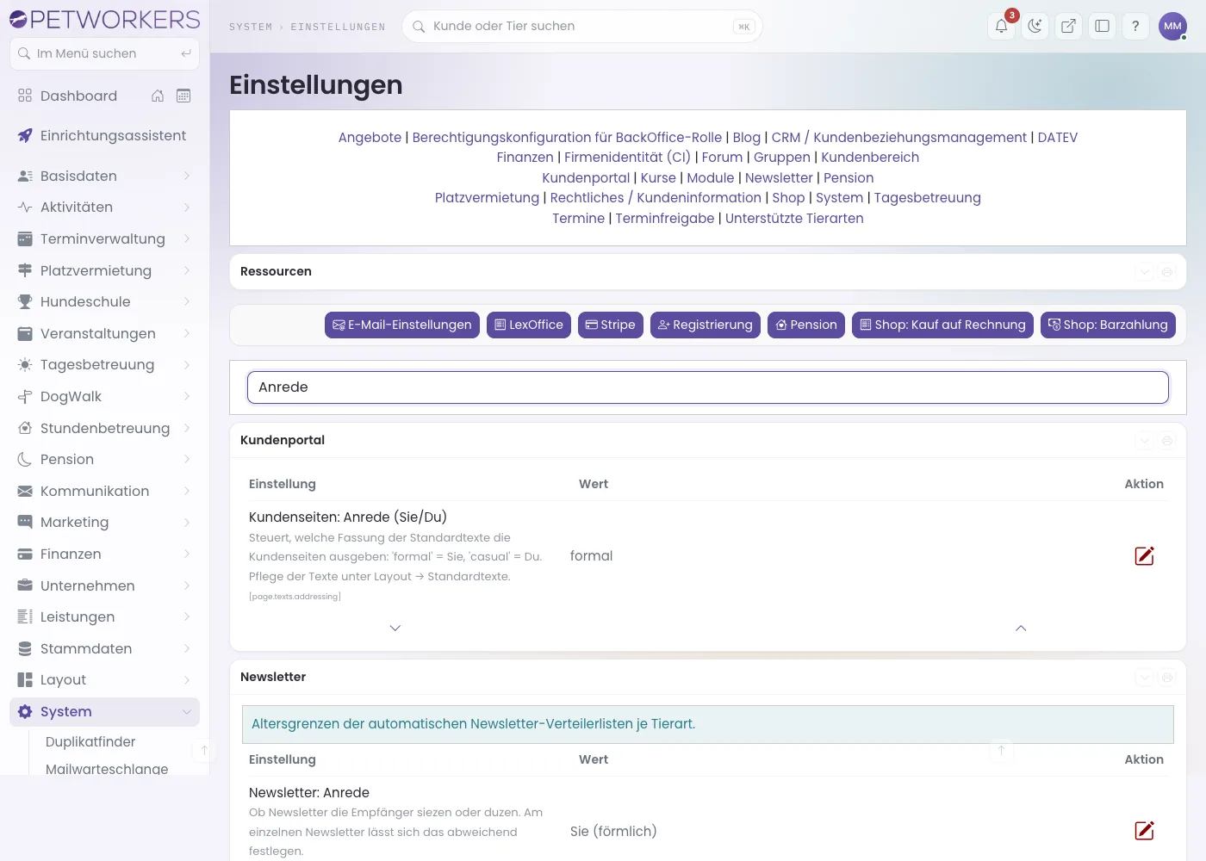Expand the Terminverwaltung sidebar section

click(x=104, y=238)
